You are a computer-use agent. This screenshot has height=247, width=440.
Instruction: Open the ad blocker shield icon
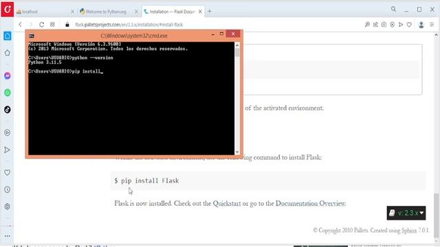tap(393, 25)
